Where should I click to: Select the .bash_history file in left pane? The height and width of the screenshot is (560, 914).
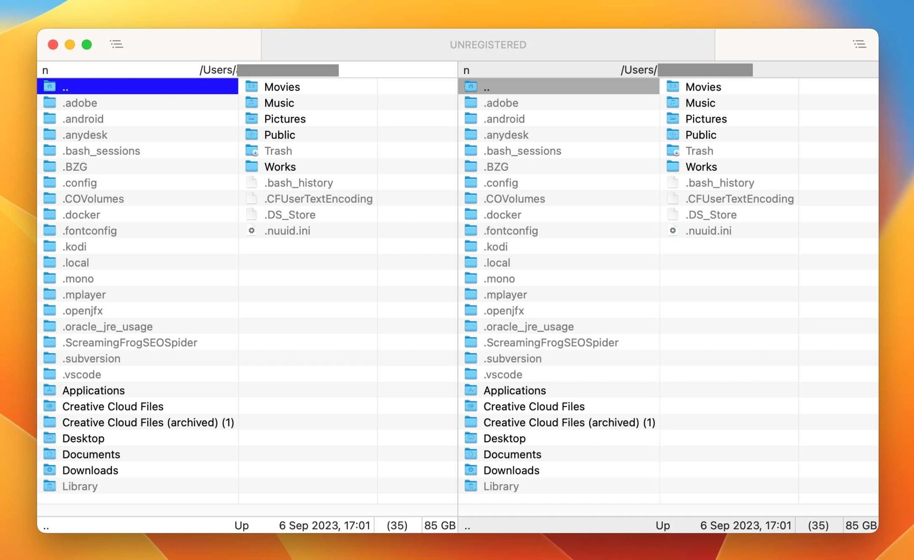[299, 182]
